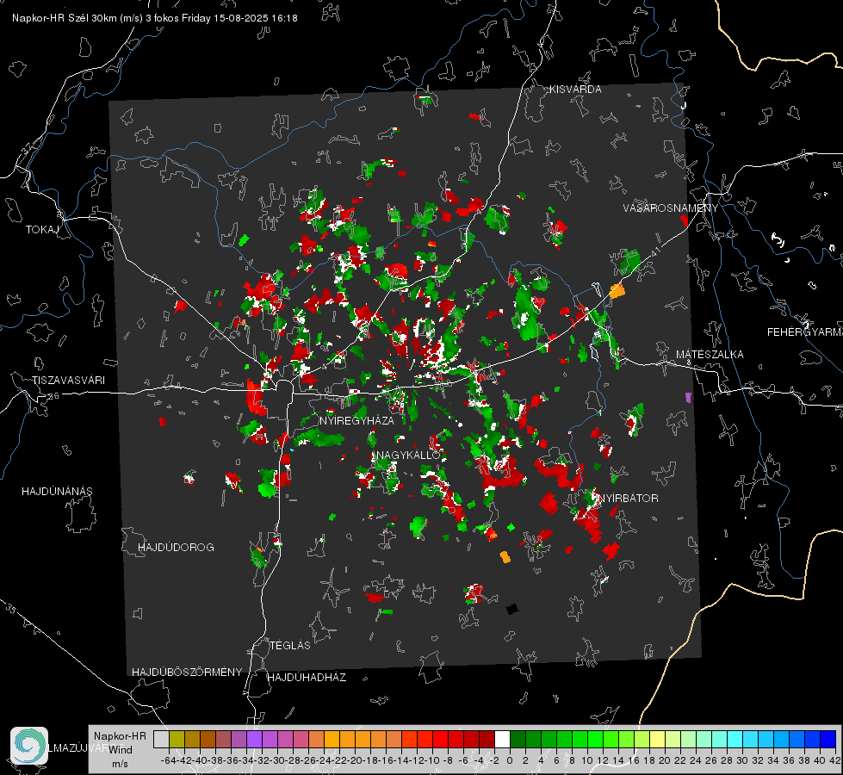Choose the violet swatch between -34 and -32
This screenshot has height=775, width=843.
(254, 739)
